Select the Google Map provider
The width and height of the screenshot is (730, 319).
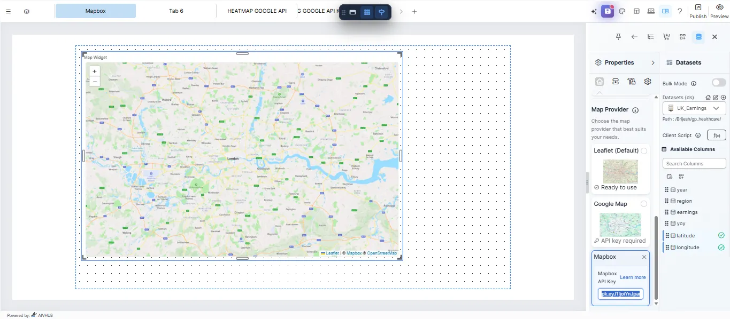click(643, 203)
